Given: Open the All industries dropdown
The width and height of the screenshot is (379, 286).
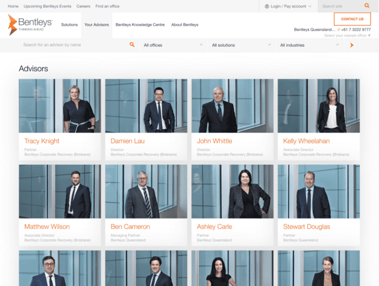Looking at the screenshot, I should (x=309, y=45).
